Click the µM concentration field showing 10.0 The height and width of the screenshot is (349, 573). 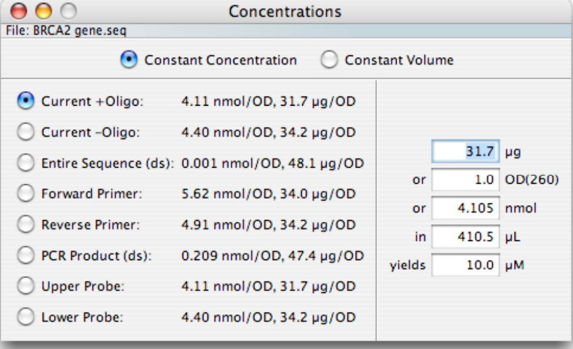click(465, 265)
